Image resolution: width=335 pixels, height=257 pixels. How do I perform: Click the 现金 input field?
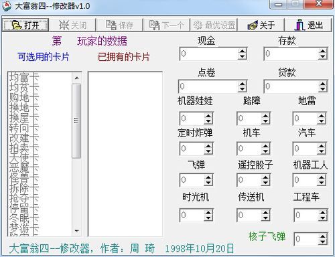[208, 54]
